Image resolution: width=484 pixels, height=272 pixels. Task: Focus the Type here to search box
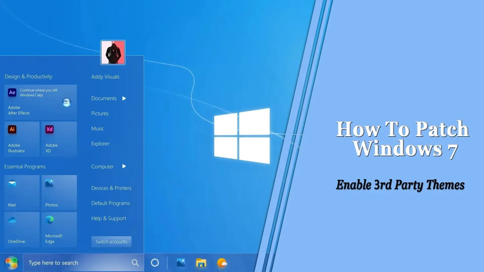pos(83,263)
